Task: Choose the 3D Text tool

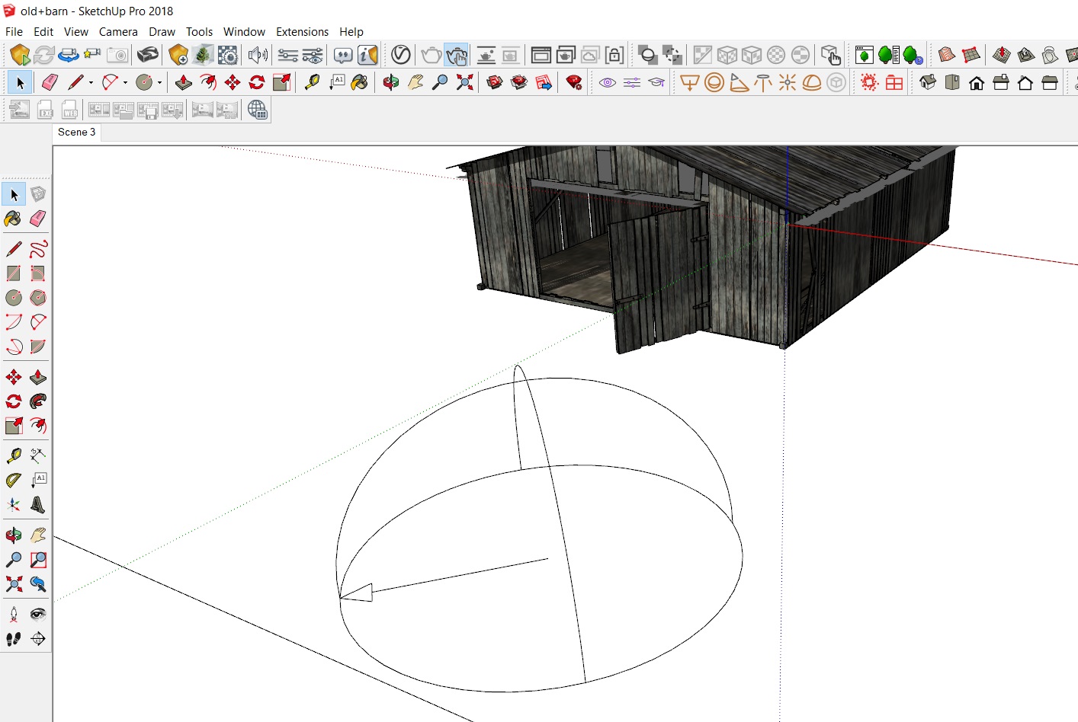Action: [x=38, y=505]
